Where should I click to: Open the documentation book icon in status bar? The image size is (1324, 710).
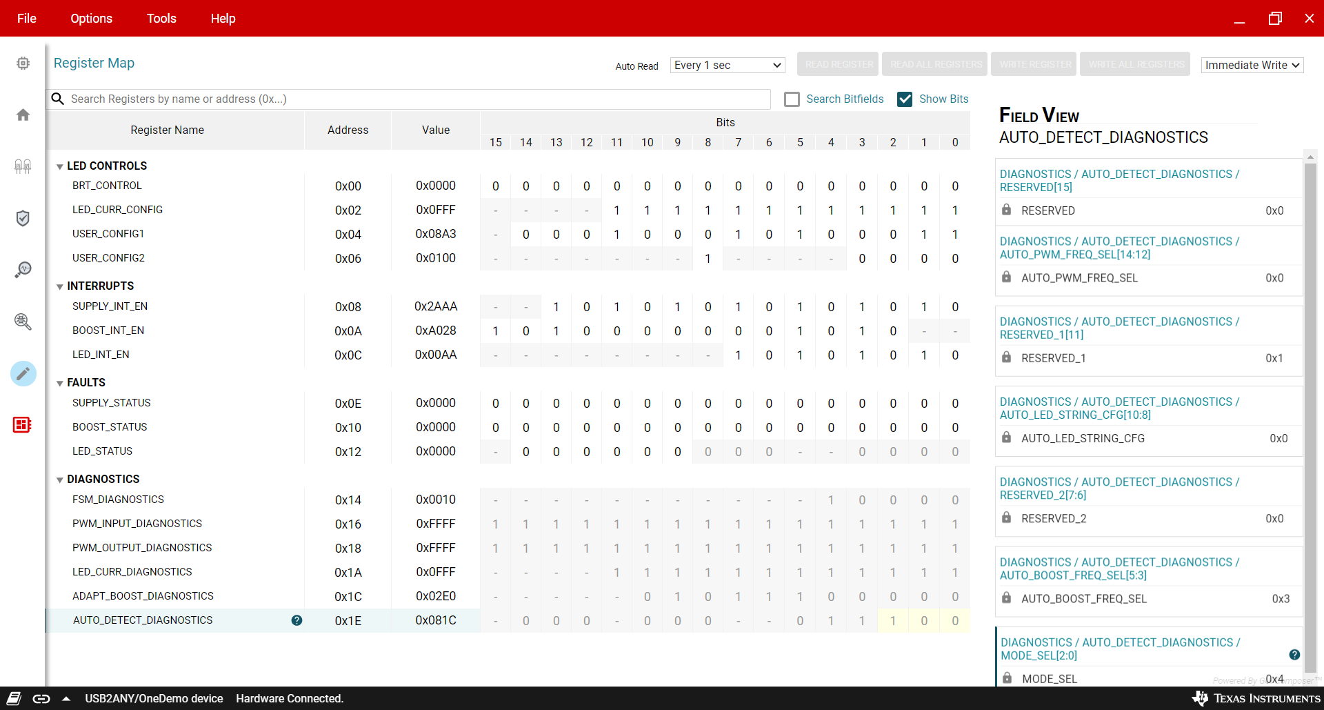coord(13,698)
